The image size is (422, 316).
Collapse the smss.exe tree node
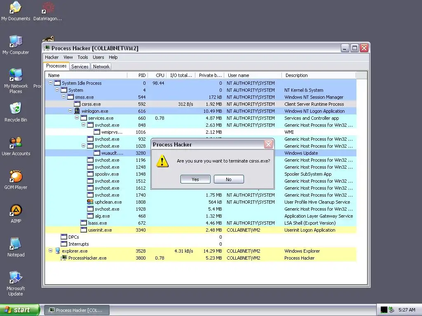(x=63, y=97)
